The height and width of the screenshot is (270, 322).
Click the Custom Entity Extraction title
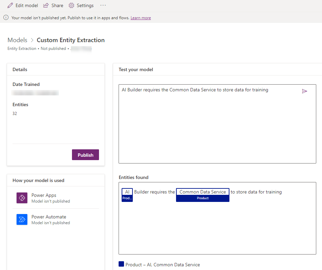71,40
